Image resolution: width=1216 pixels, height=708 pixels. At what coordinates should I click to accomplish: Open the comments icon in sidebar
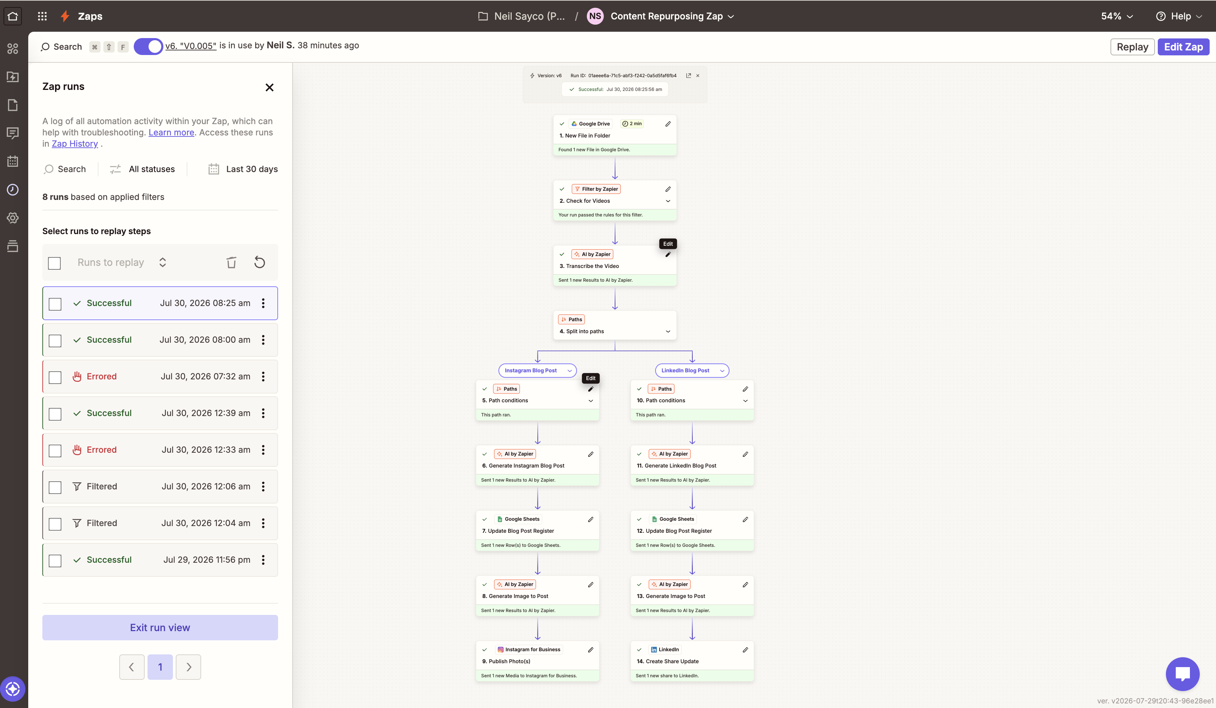13,133
